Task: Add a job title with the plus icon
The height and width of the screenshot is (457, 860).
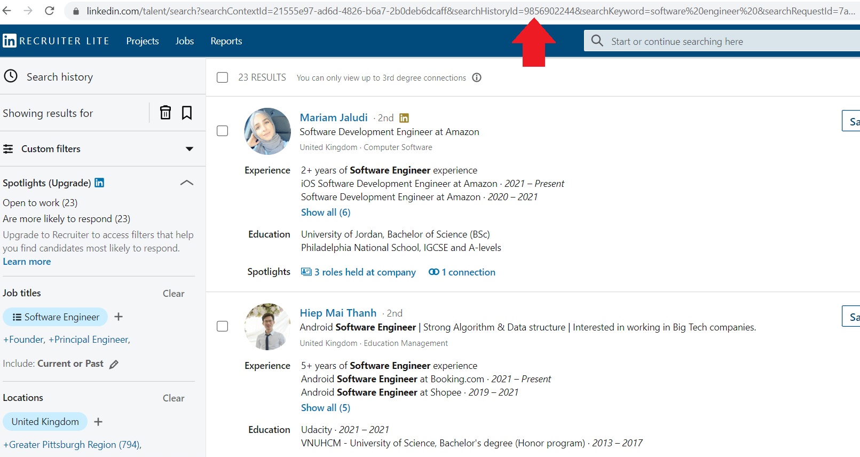Action: (119, 317)
